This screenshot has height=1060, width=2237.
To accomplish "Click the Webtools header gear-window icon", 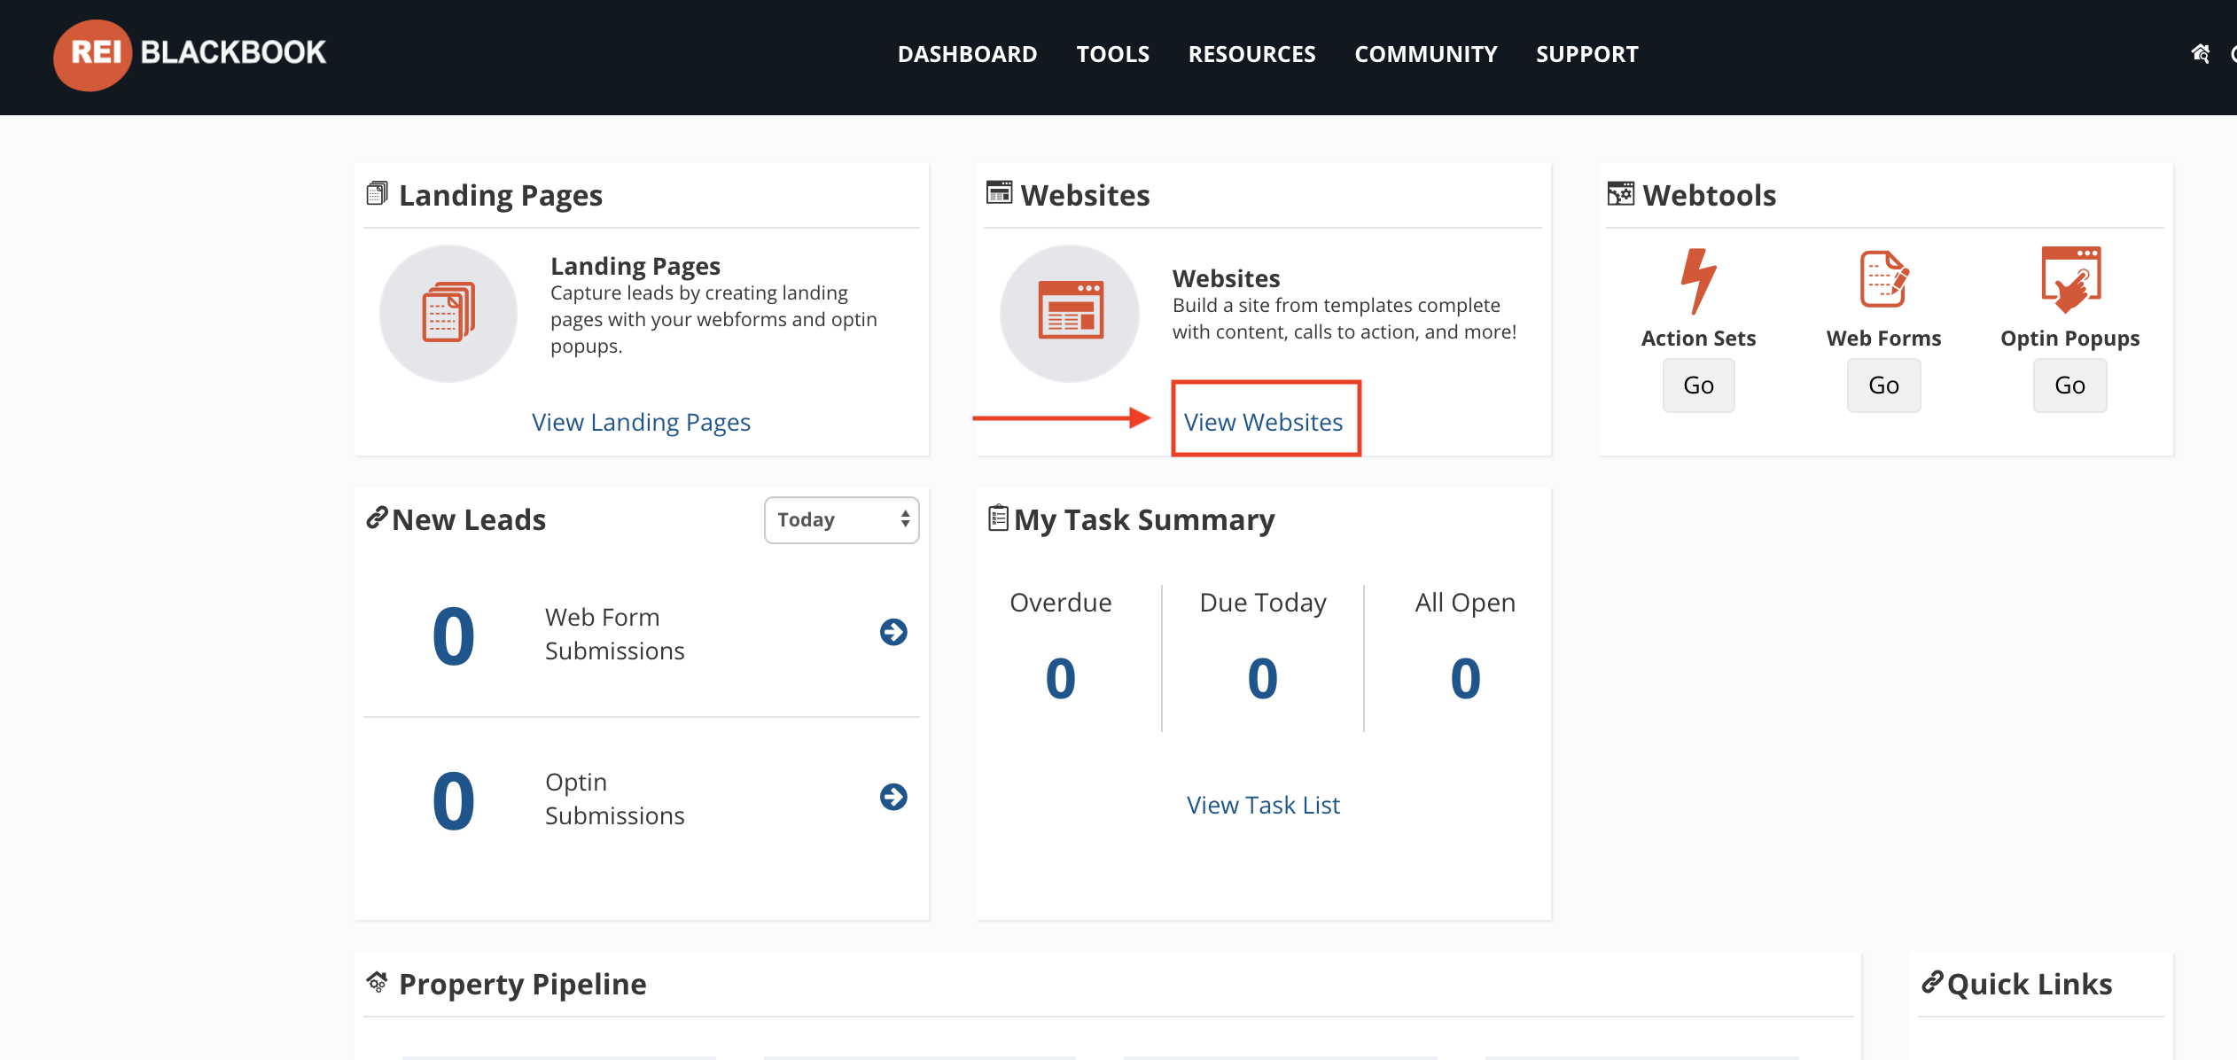I will pyautogui.click(x=1620, y=193).
